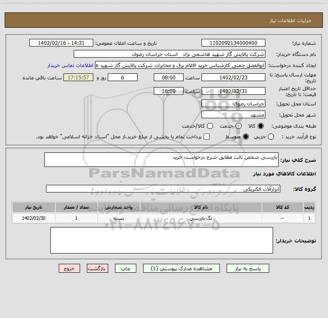Click the مشهد delivery city field

pos(233,114)
